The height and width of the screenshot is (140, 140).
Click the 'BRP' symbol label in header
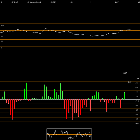[117, 2]
